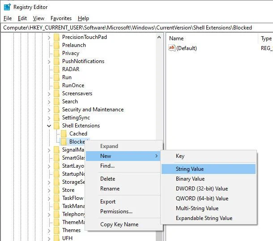Select the Cached tree item label
This screenshot has width=273, height=241.
(78, 134)
